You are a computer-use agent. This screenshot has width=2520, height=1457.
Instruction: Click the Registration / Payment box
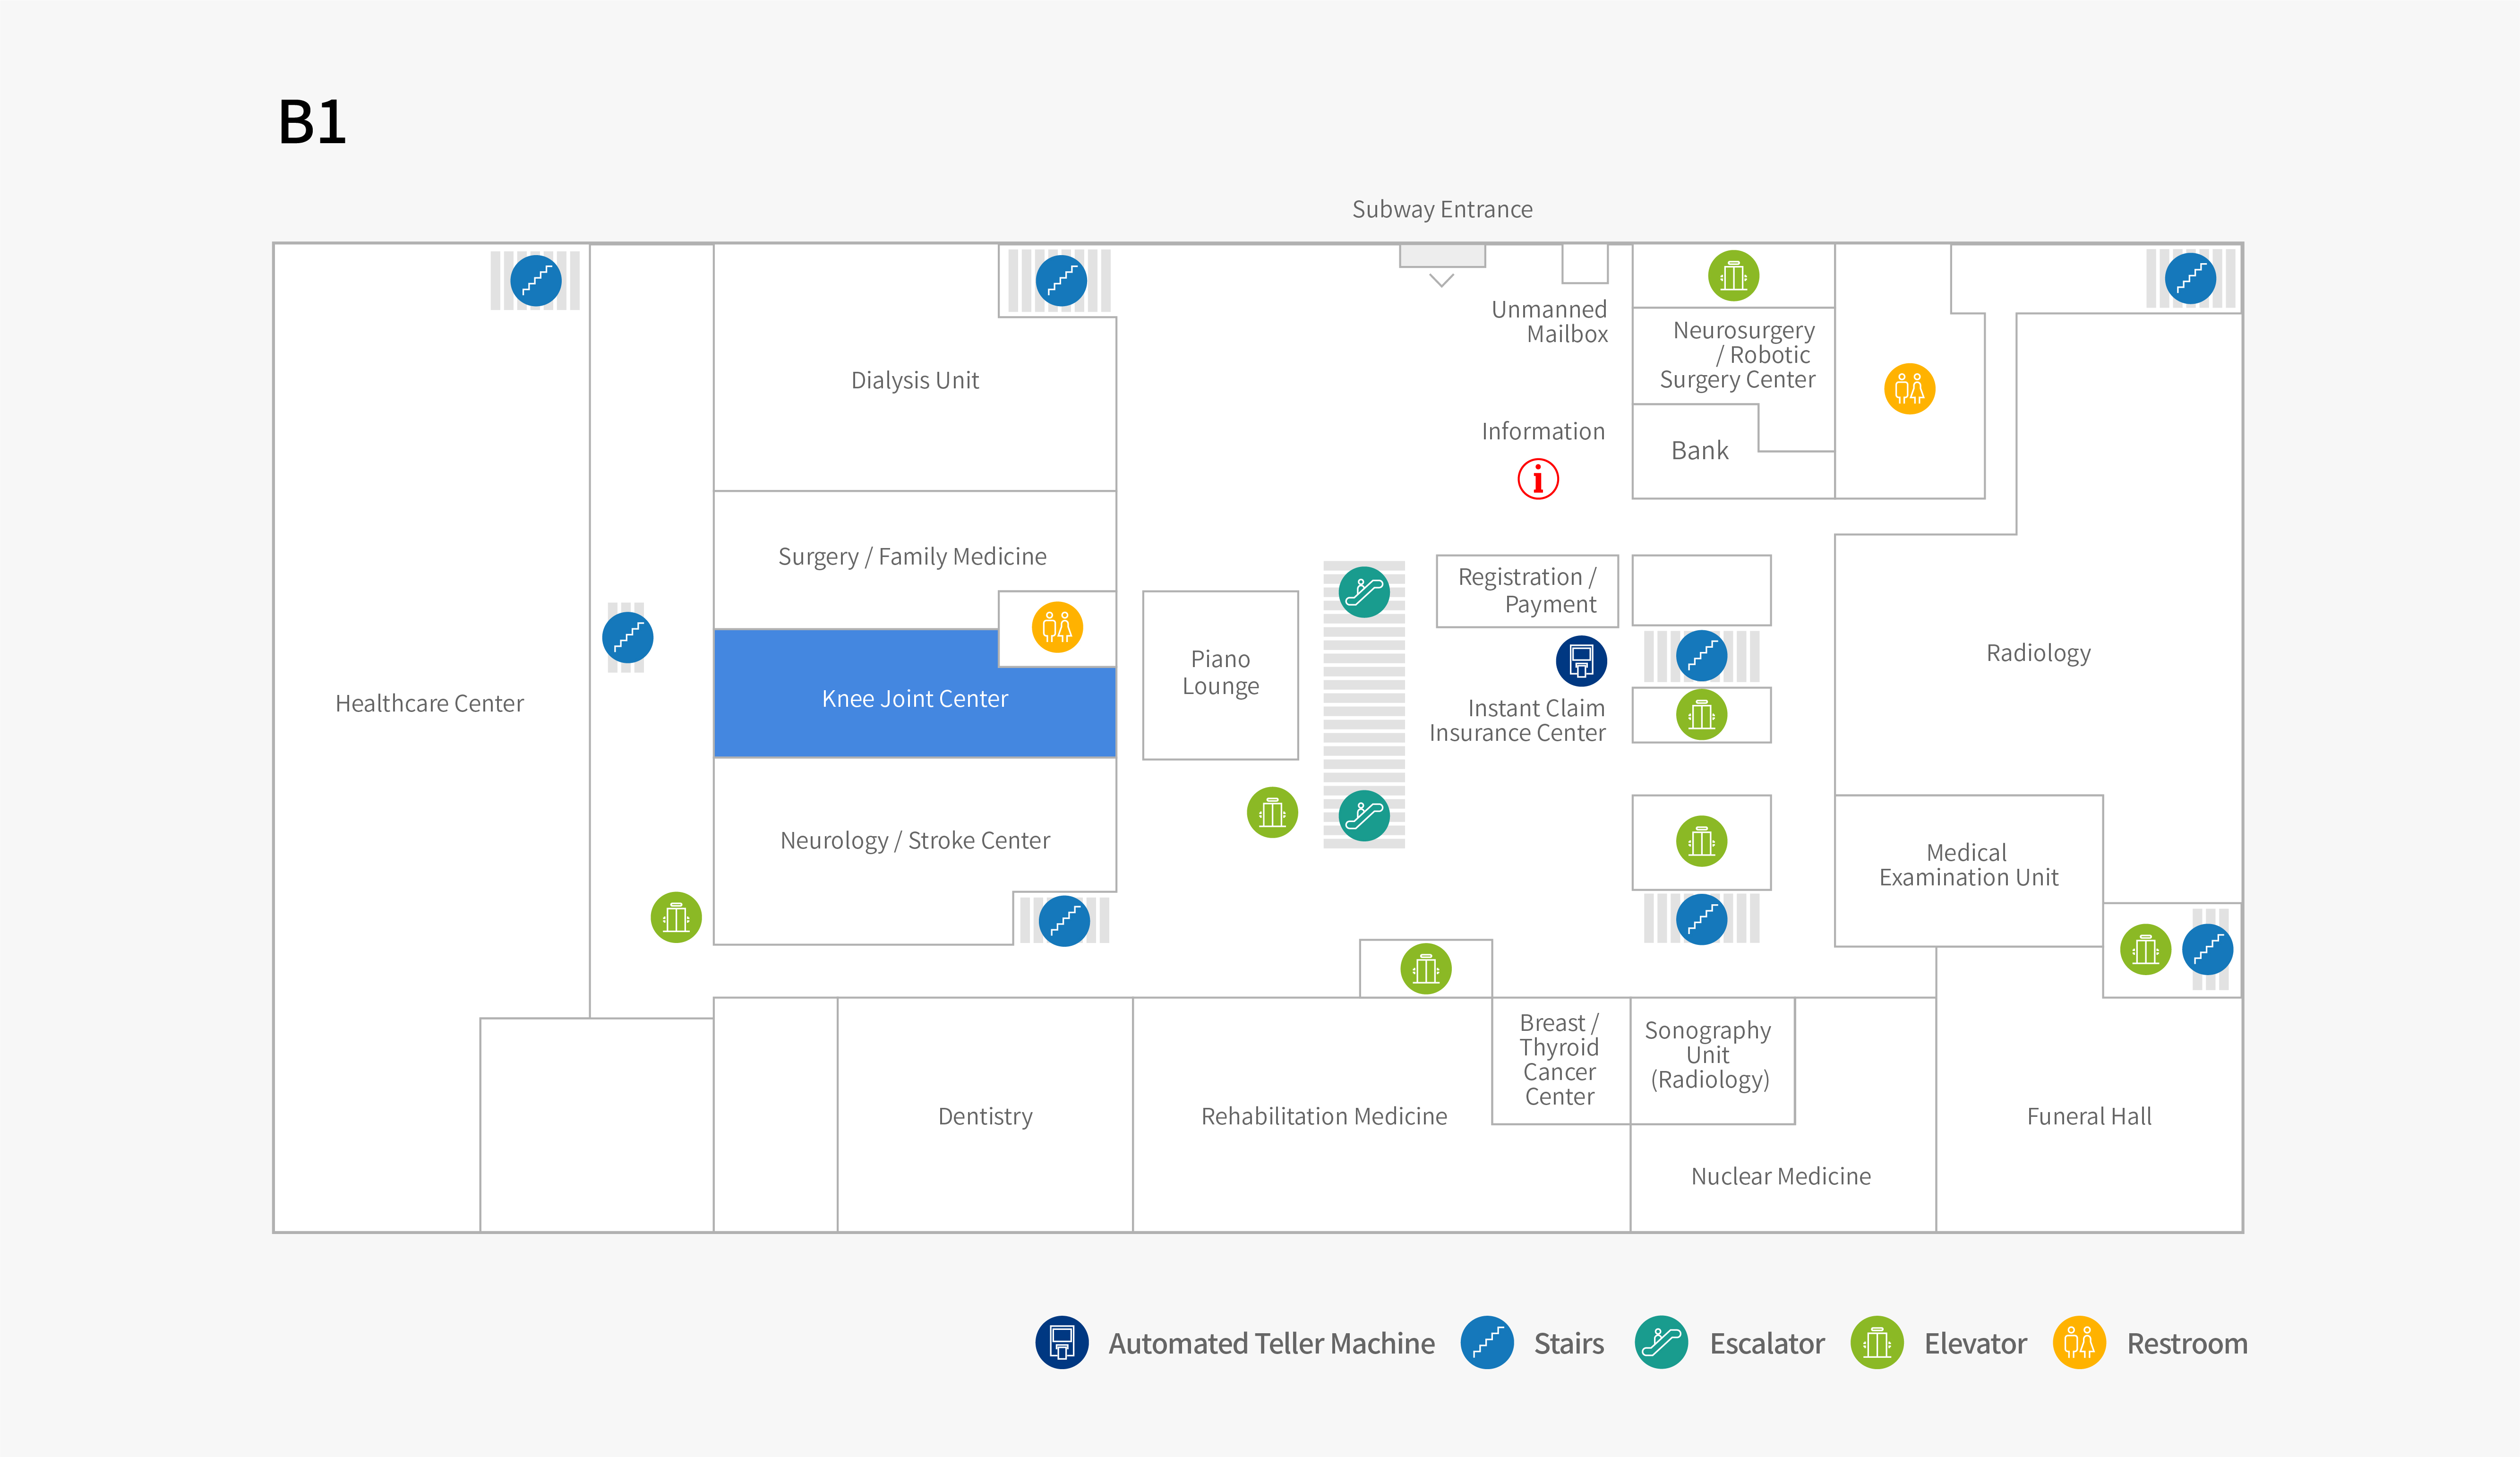coord(1527,591)
